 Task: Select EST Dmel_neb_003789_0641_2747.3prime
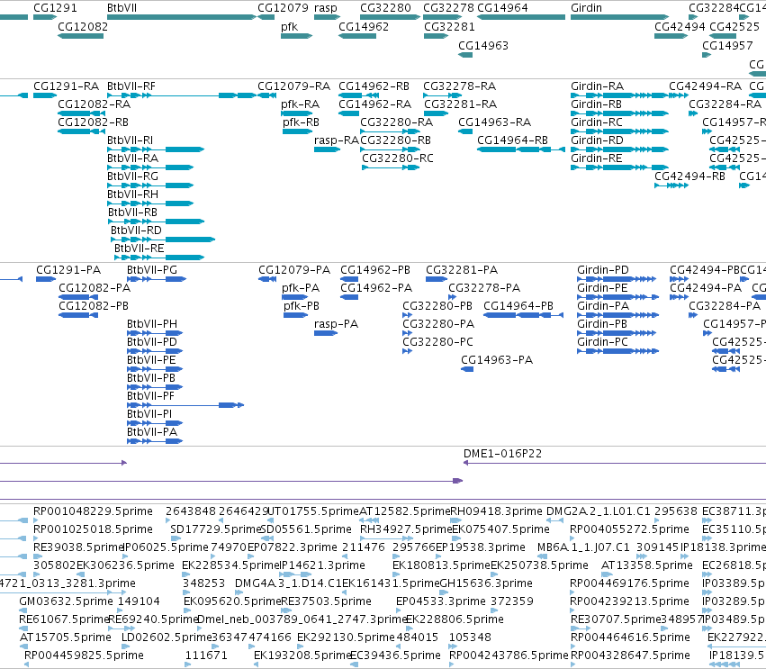(x=302, y=619)
